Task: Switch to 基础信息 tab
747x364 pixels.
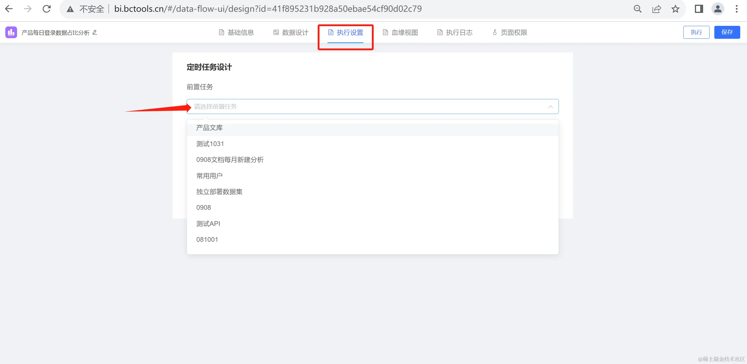Action: [x=236, y=32]
